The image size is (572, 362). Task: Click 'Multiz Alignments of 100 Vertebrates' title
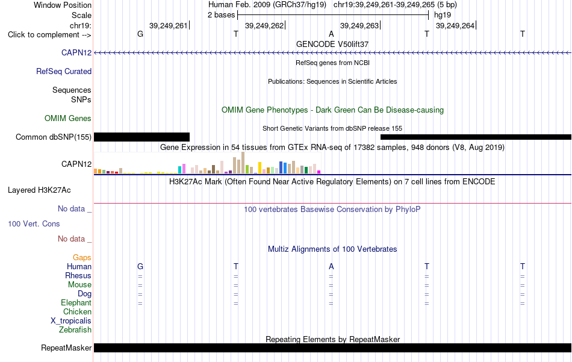point(332,249)
